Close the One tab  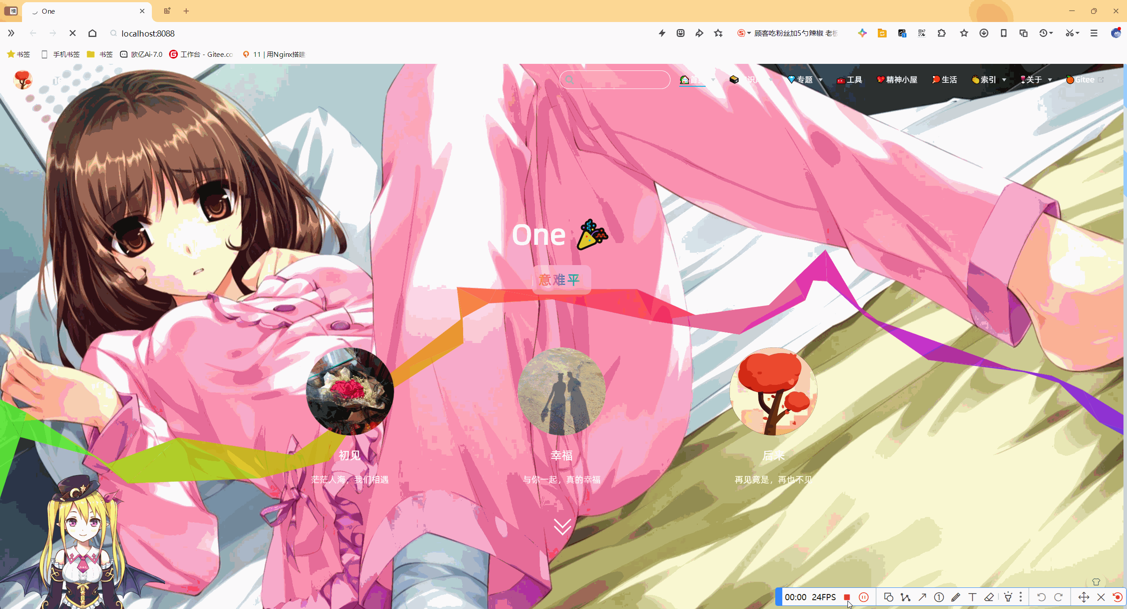pos(142,11)
